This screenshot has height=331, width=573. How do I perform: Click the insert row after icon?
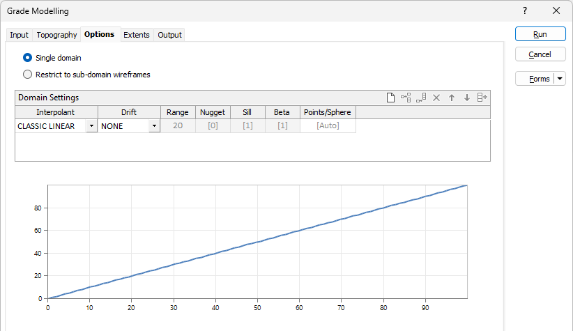pos(421,98)
